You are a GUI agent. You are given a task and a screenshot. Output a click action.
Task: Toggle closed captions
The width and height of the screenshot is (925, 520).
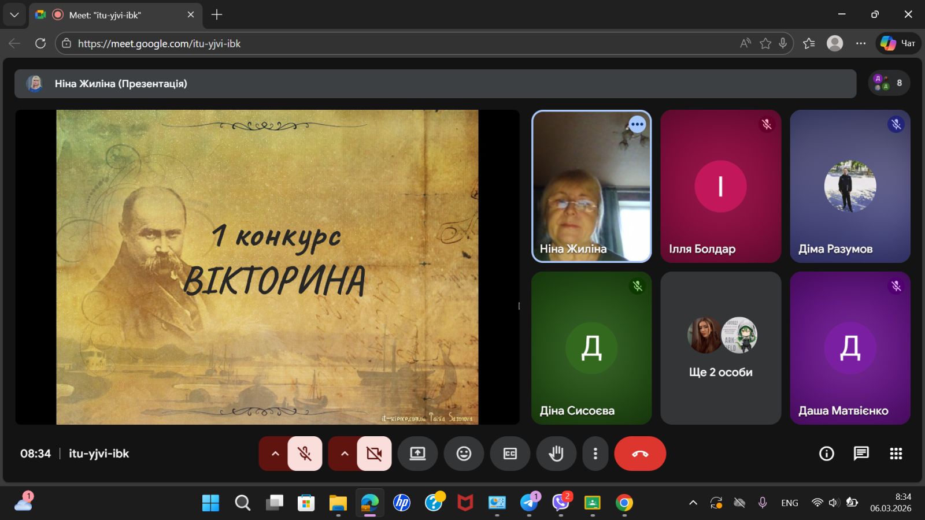pyautogui.click(x=510, y=454)
